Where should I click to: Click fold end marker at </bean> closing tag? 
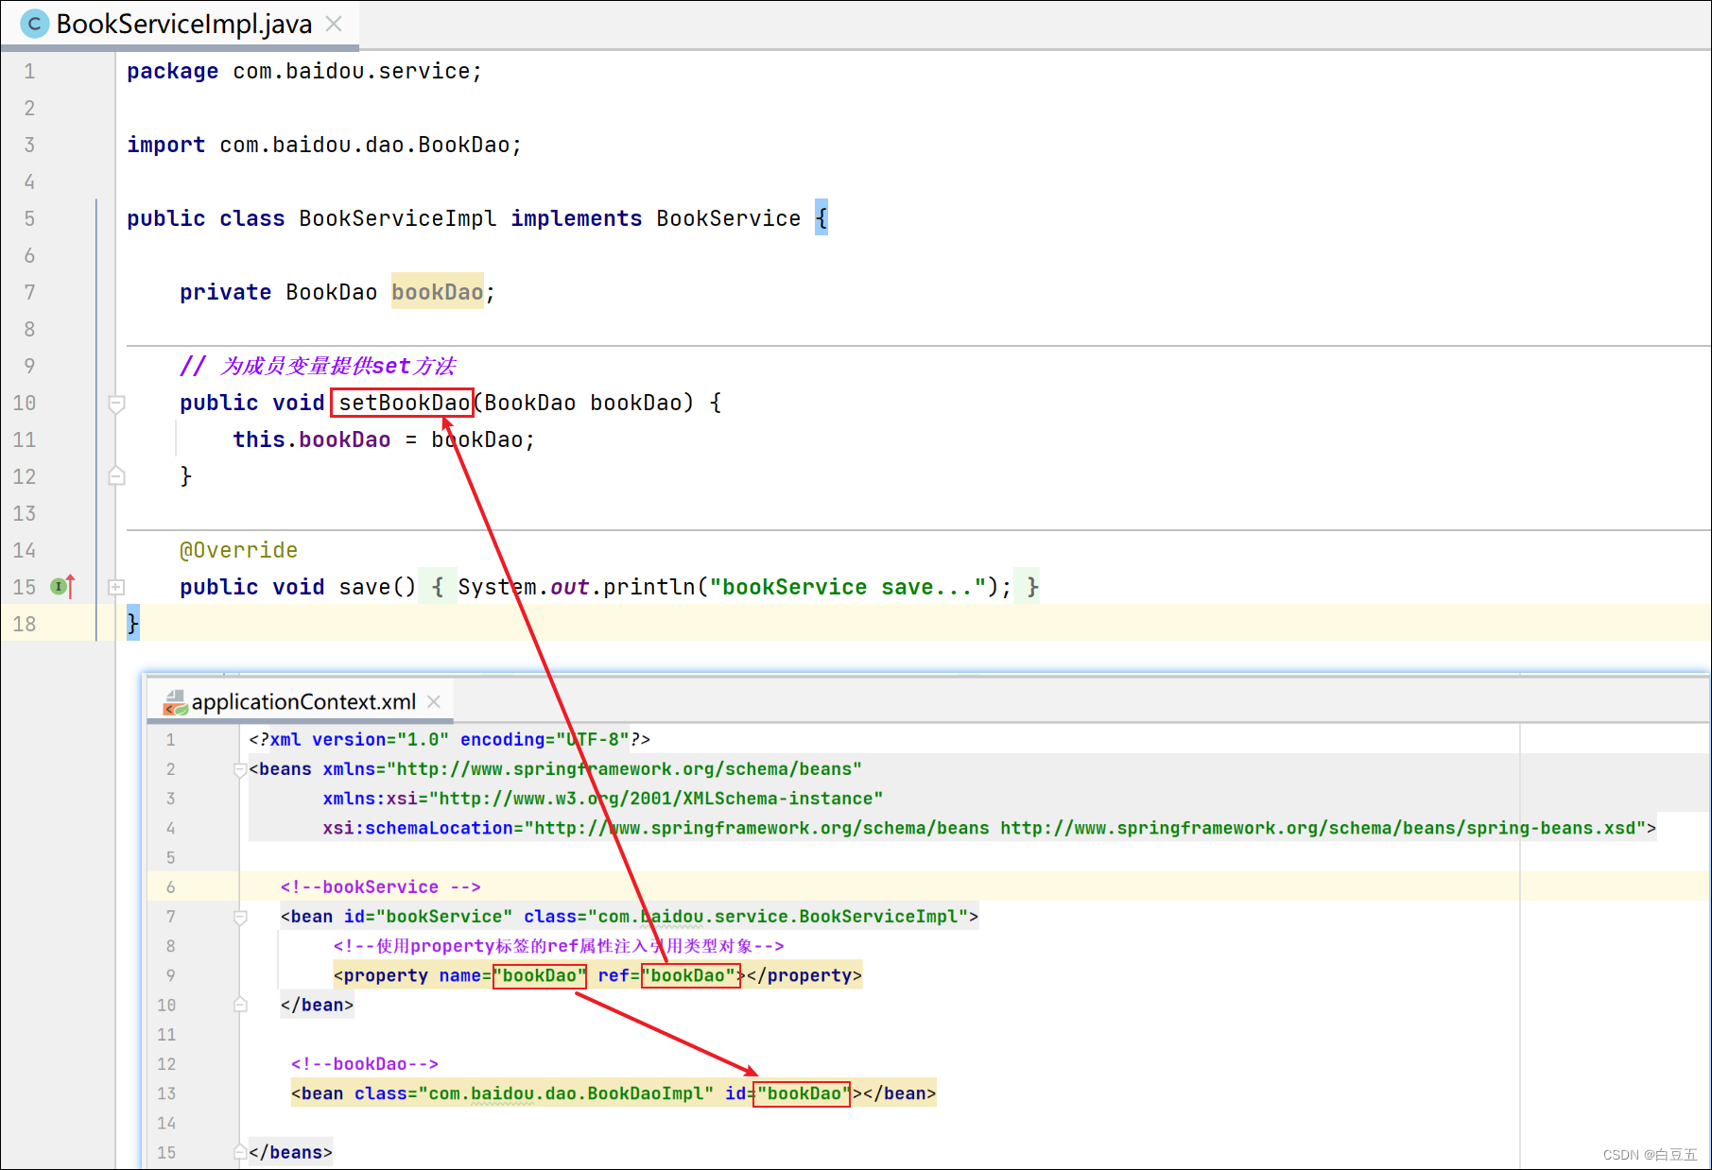(240, 1005)
